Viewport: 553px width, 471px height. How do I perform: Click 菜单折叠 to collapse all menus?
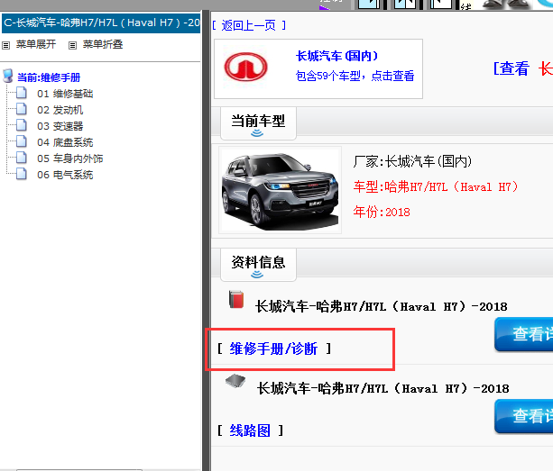(x=103, y=44)
